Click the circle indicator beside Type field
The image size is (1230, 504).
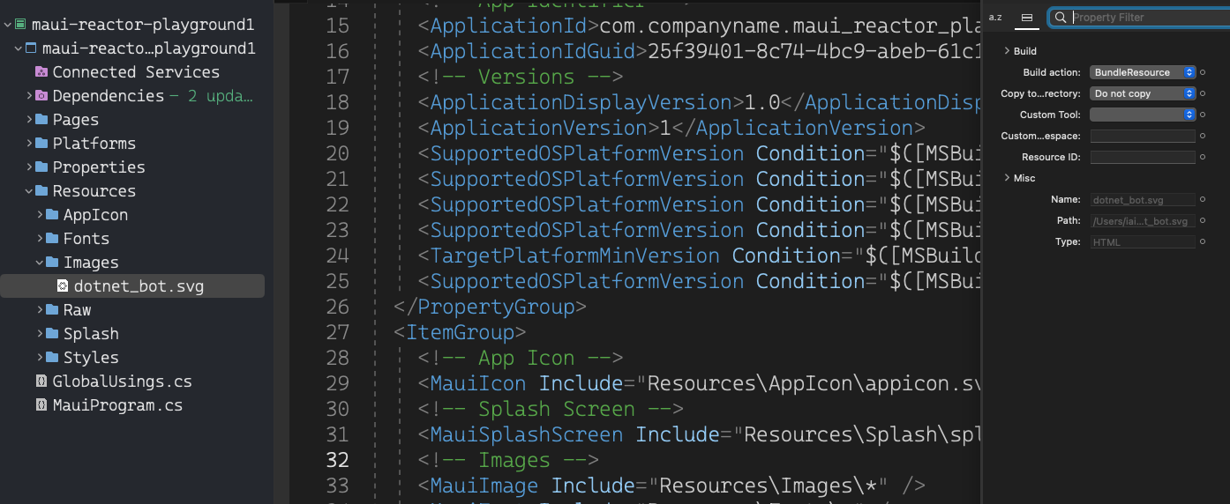1203,241
